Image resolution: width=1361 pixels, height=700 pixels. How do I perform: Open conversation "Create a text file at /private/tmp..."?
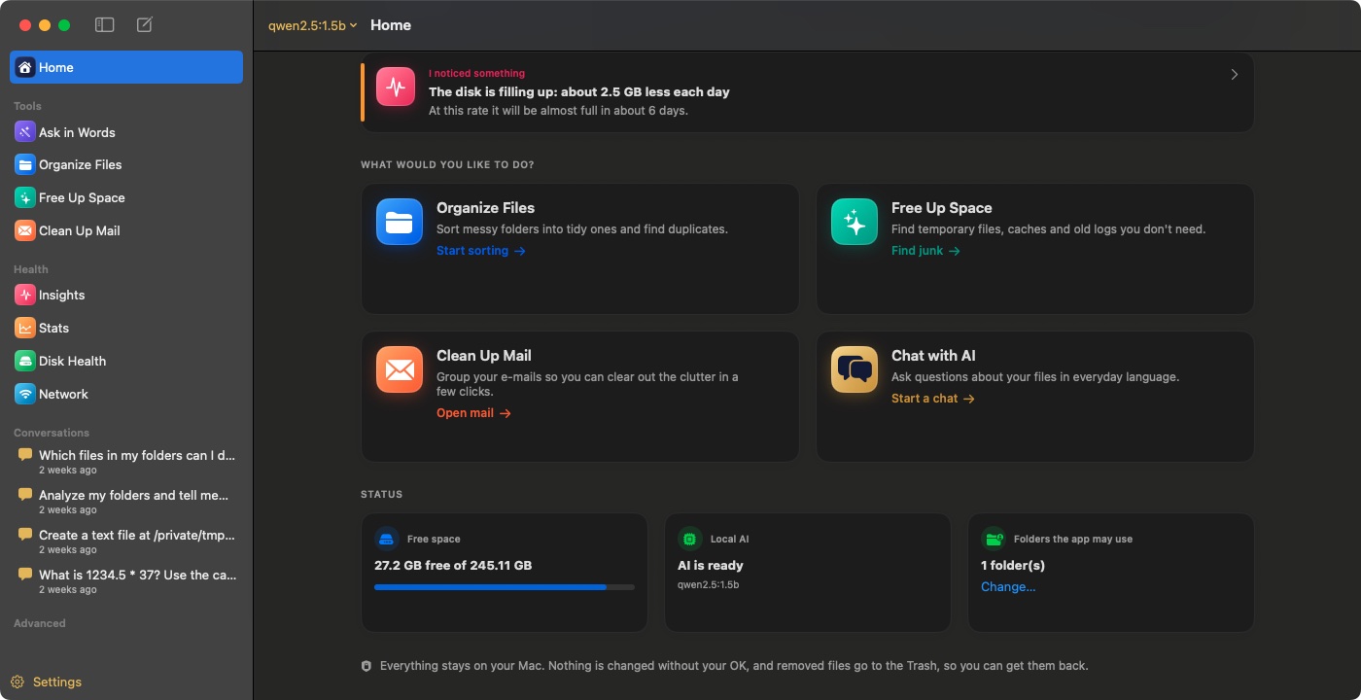point(126,542)
